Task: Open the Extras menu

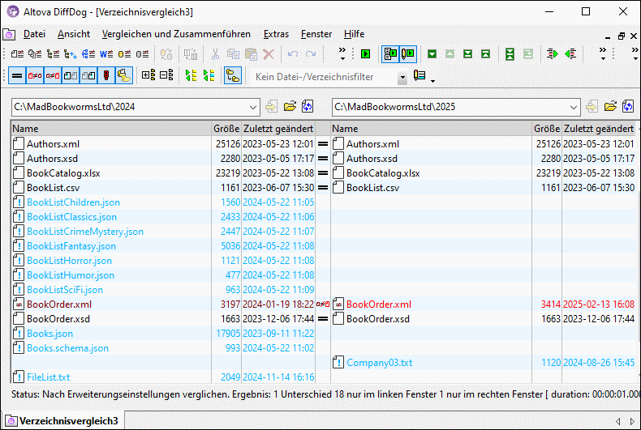Action: click(276, 34)
